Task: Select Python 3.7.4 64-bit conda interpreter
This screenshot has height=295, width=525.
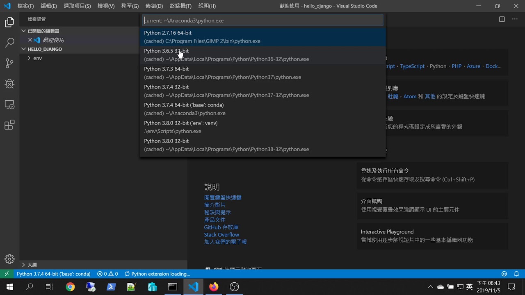Action: pos(262,109)
